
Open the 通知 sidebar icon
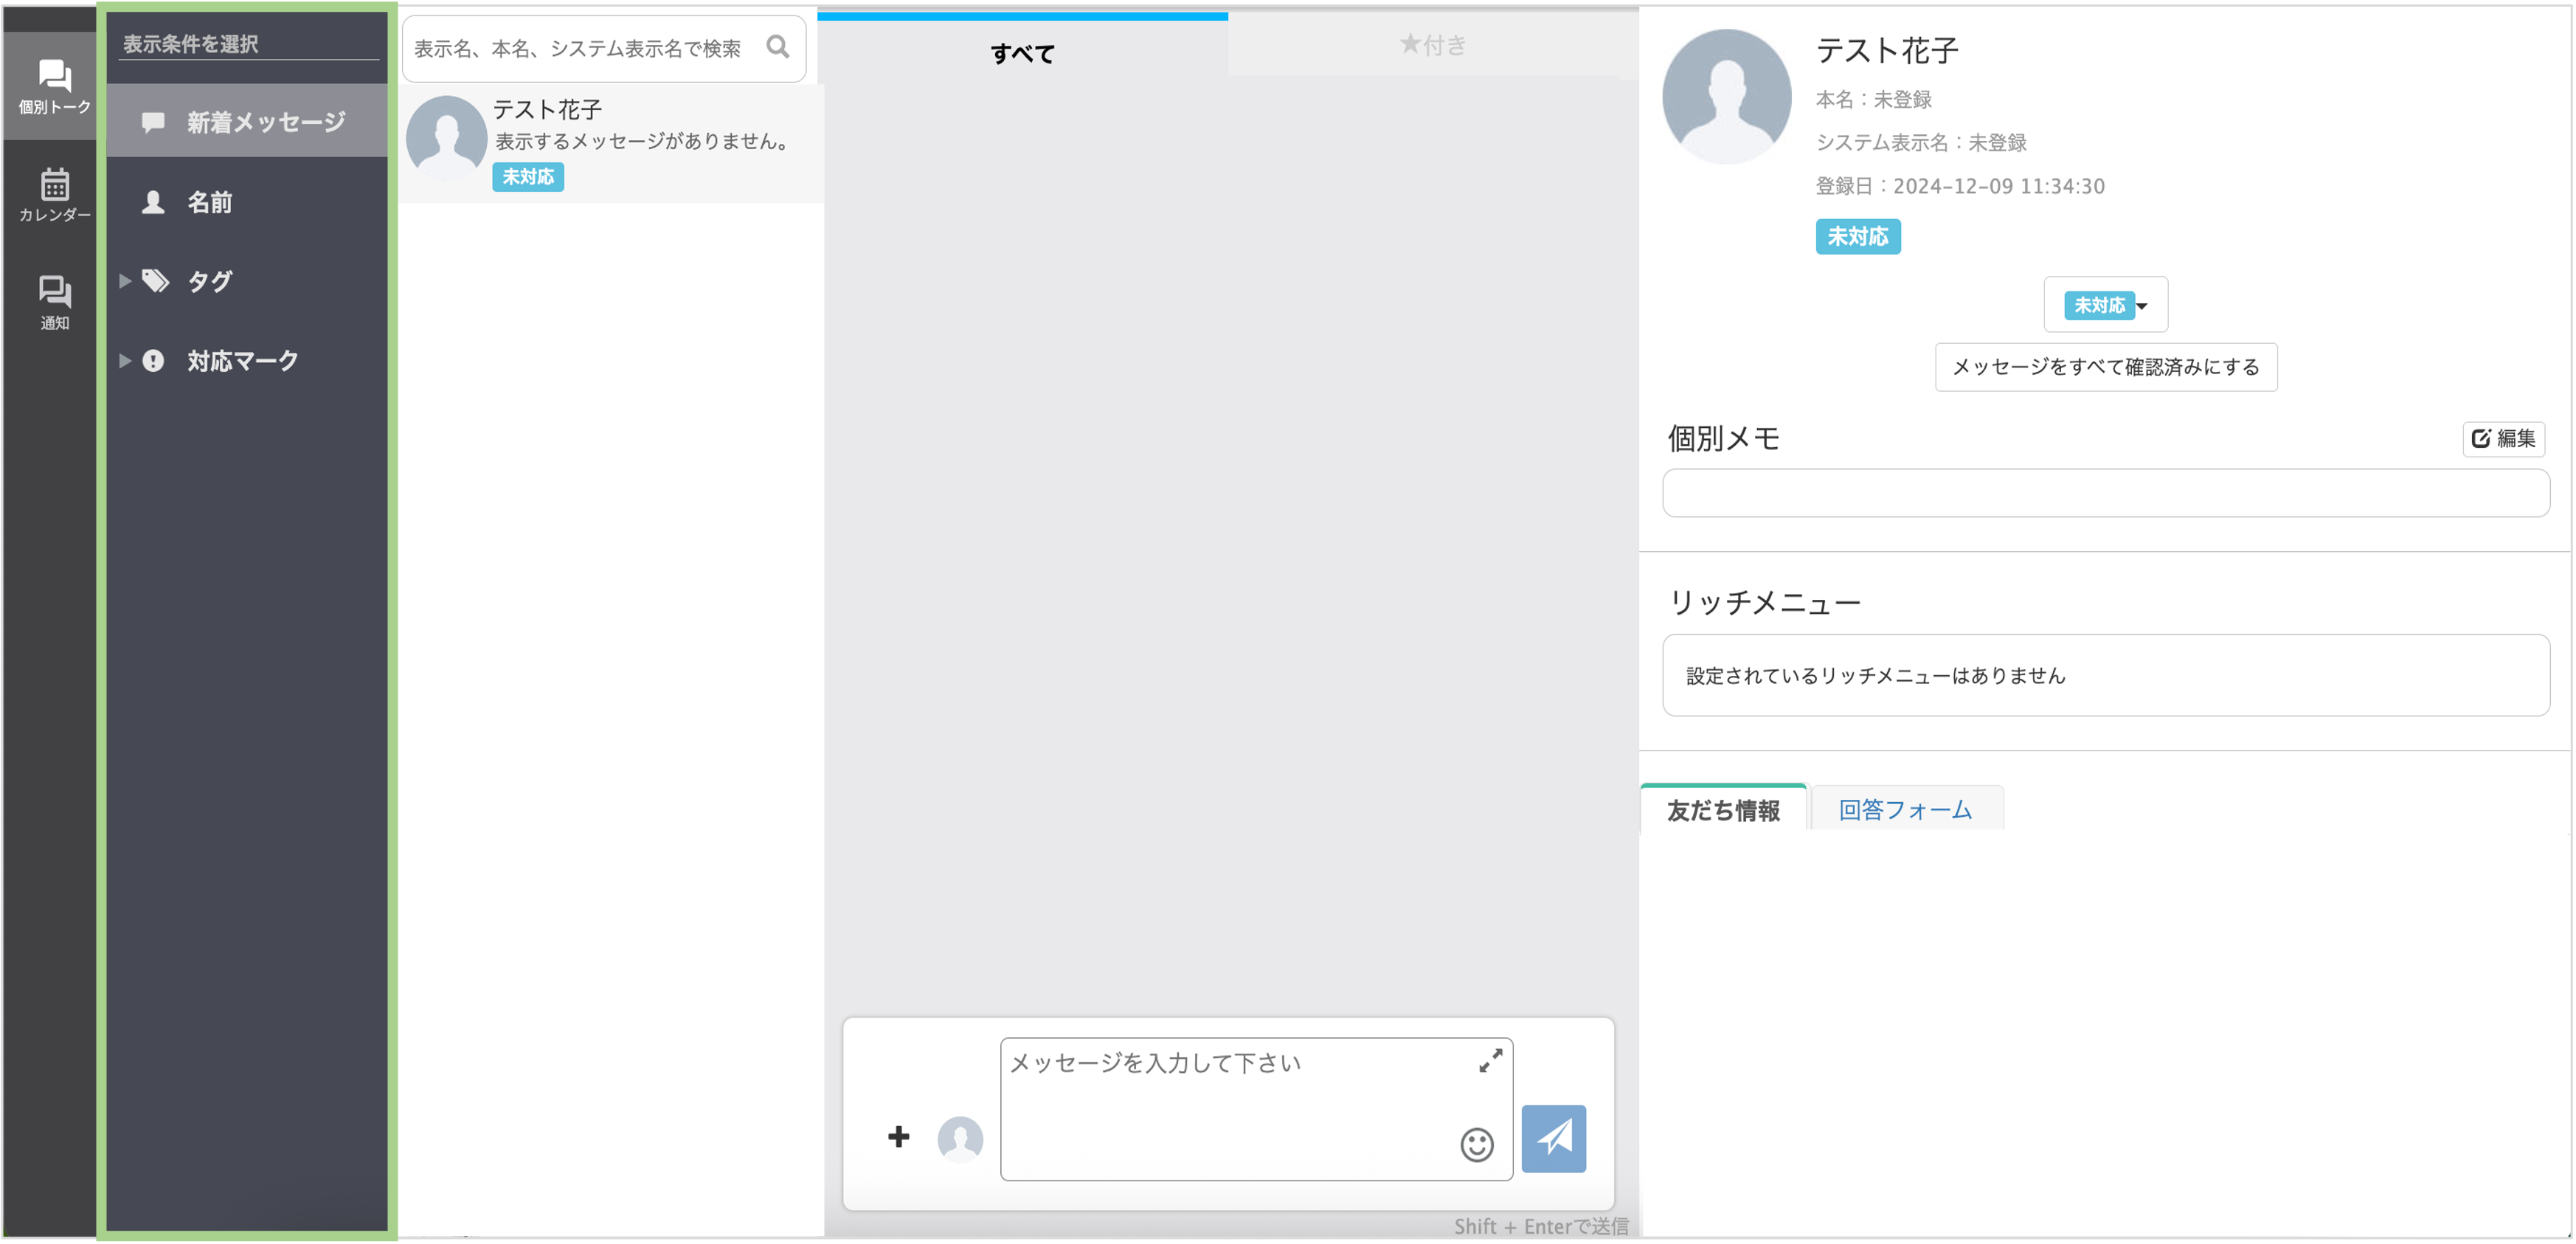54,302
